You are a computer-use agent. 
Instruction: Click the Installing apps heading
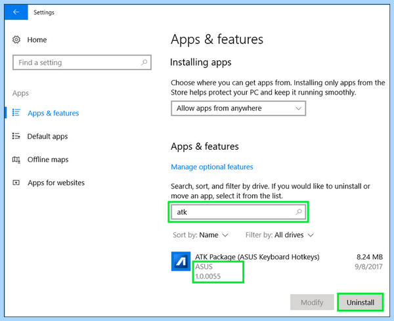pos(200,62)
